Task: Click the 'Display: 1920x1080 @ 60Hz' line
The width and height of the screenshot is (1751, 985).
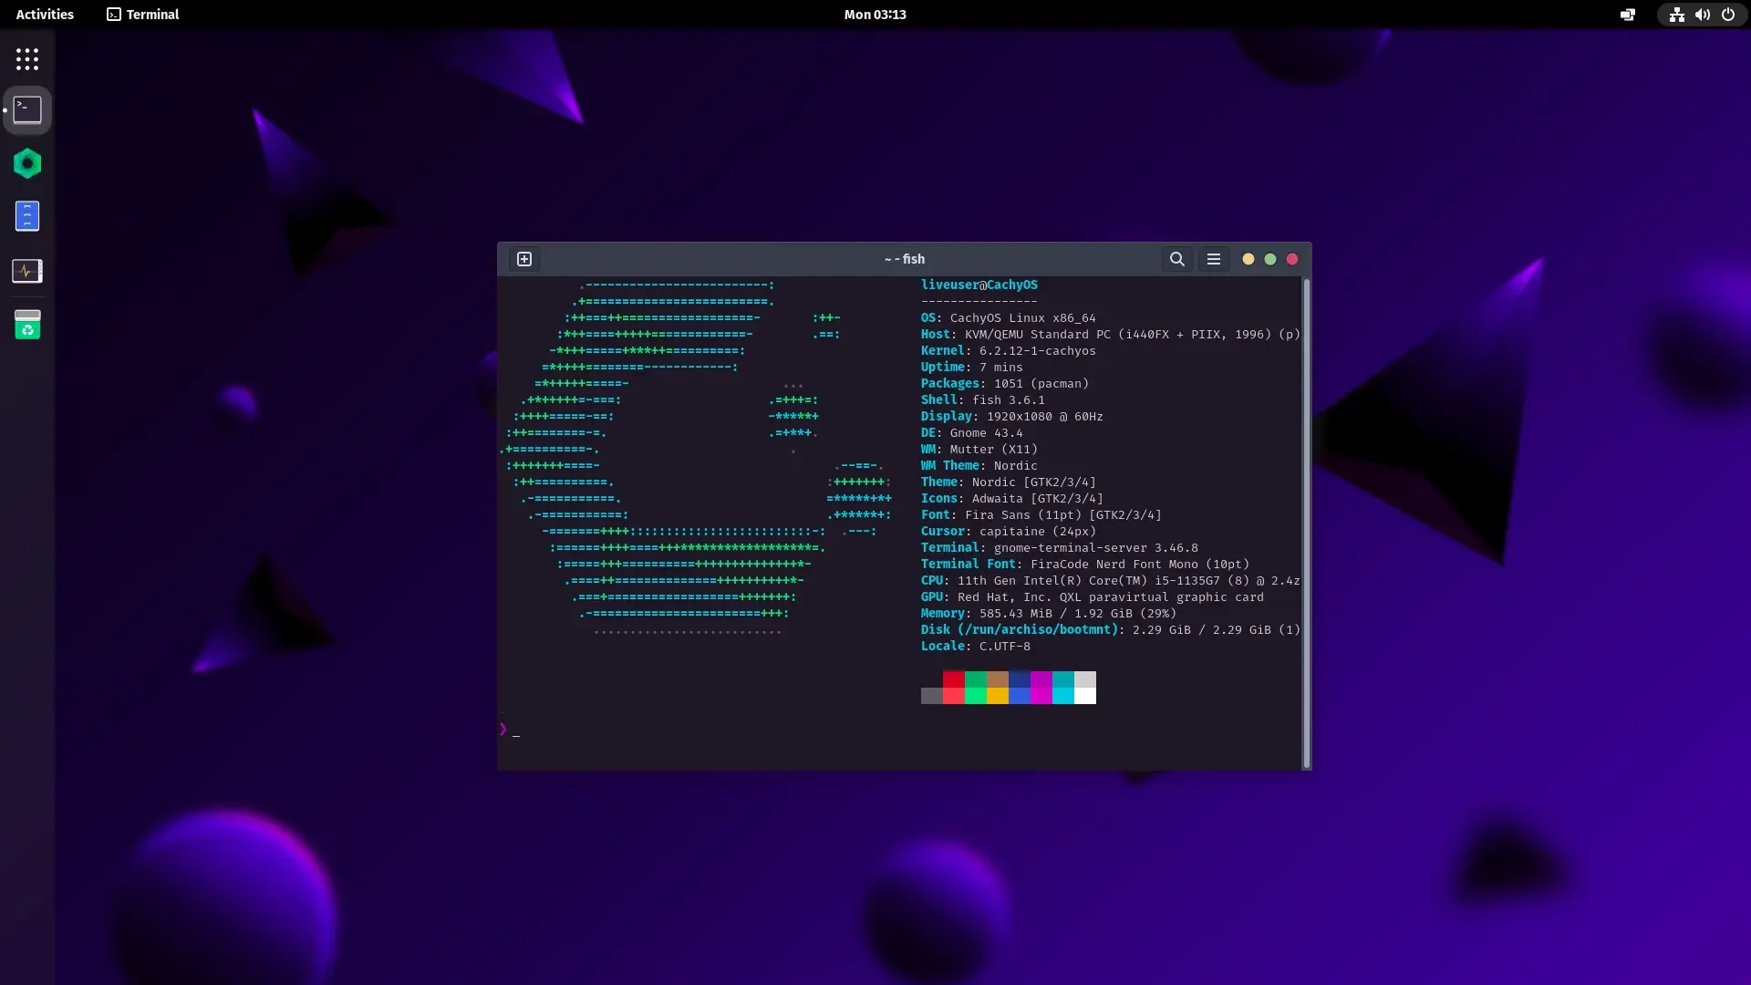Action: pos(1011,417)
